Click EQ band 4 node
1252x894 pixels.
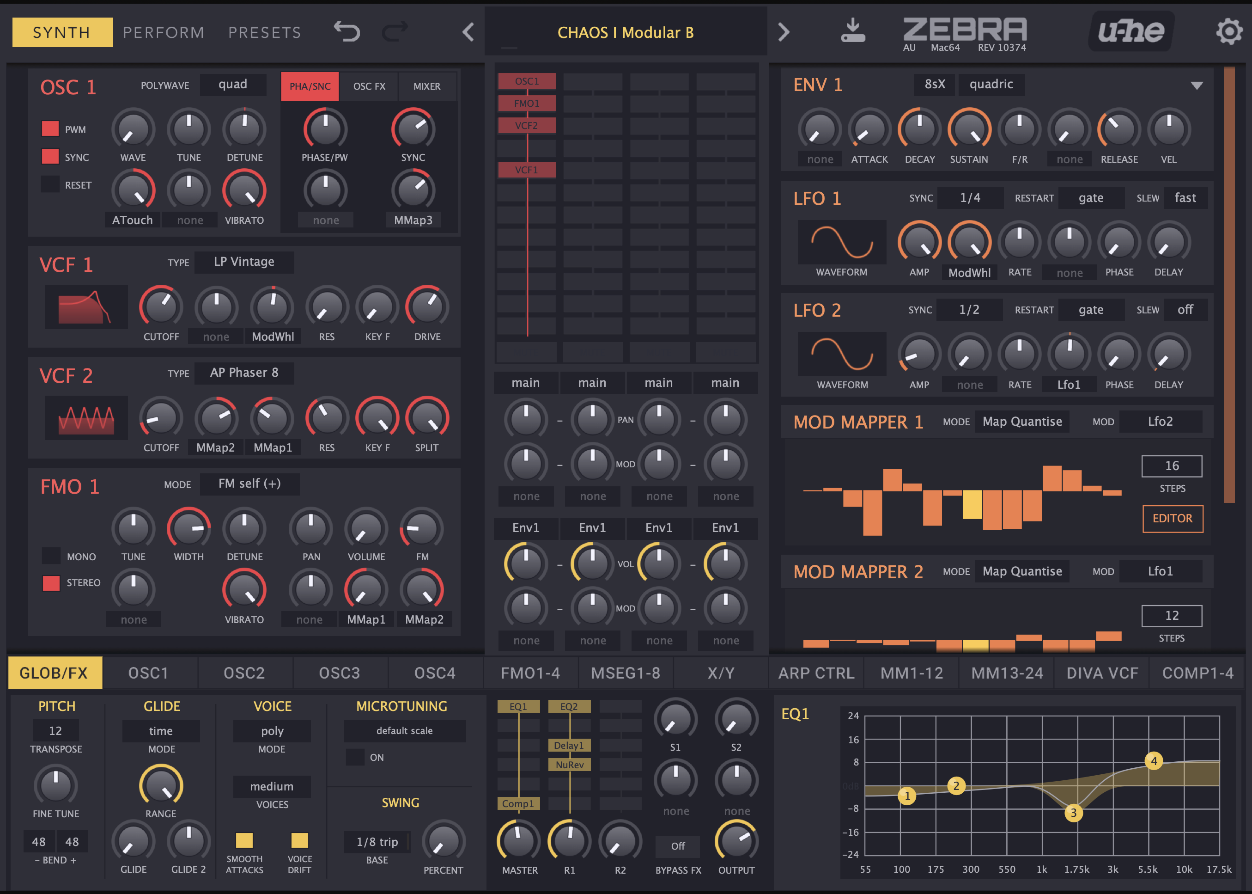pyautogui.click(x=1154, y=761)
